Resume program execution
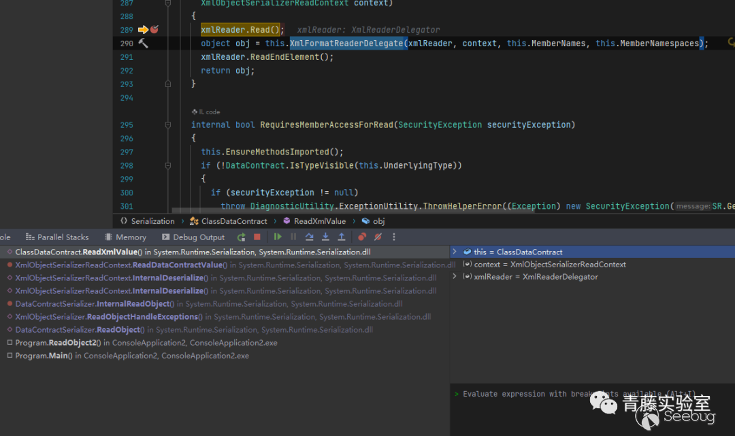This screenshot has width=735, height=436. [278, 237]
